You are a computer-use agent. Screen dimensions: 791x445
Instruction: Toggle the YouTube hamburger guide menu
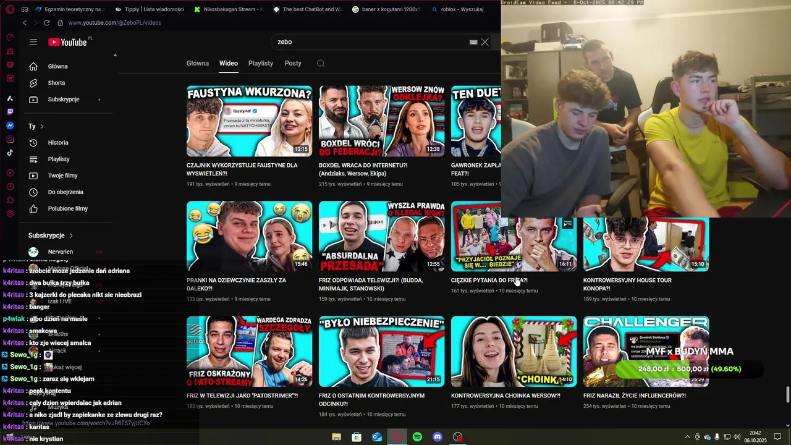click(33, 42)
